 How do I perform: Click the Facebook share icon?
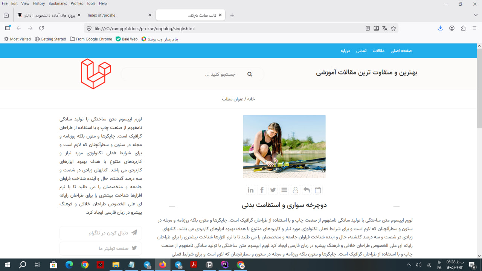(262, 190)
